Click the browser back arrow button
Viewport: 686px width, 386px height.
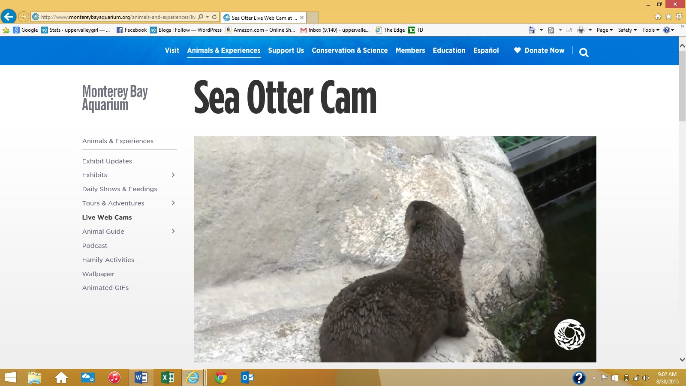pos(9,17)
